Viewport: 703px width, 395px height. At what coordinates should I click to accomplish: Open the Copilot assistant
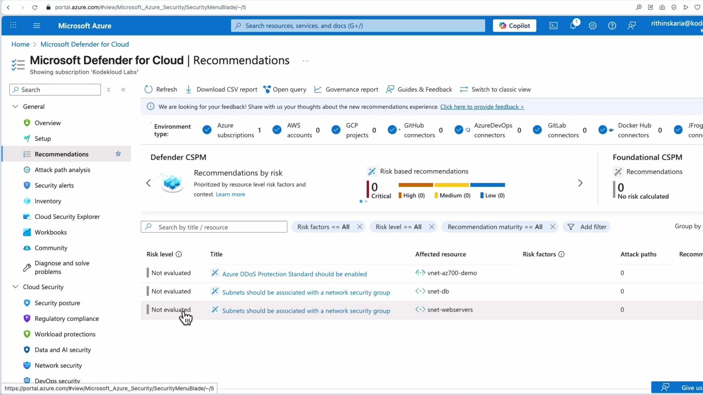click(x=514, y=26)
